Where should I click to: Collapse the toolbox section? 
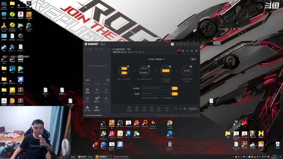click(x=108, y=80)
